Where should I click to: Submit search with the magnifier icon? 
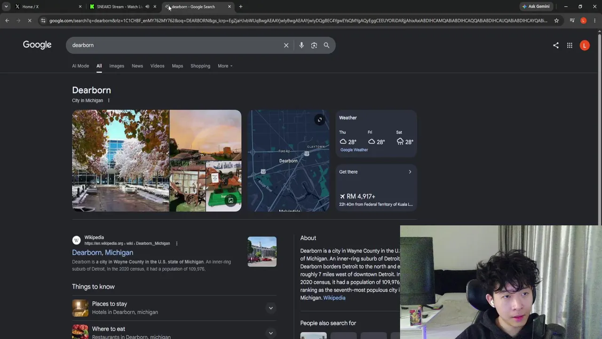(326, 45)
